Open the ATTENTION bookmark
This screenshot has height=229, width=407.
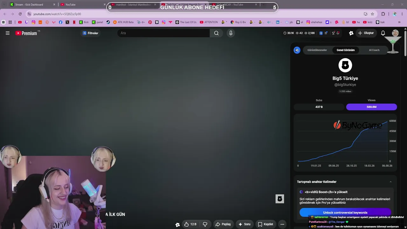click(x=209, y=22)
